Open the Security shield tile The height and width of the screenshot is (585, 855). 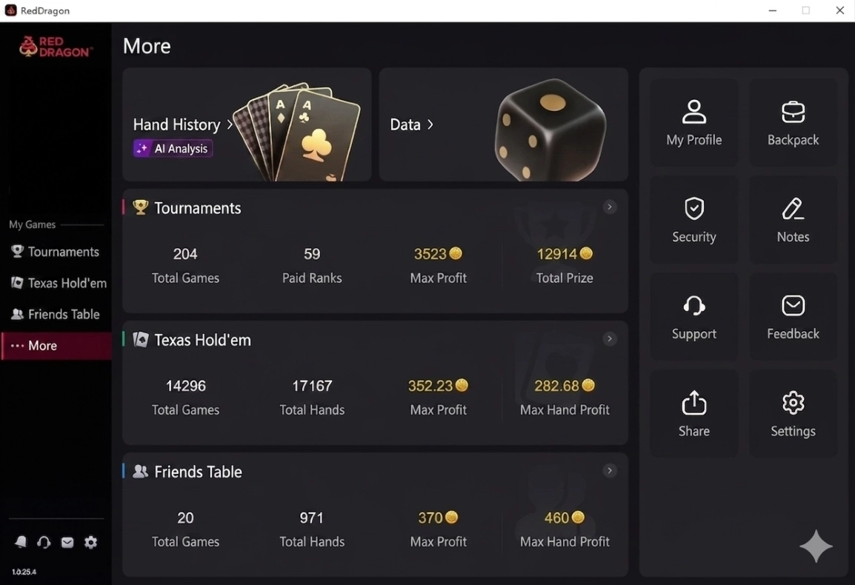693,220
